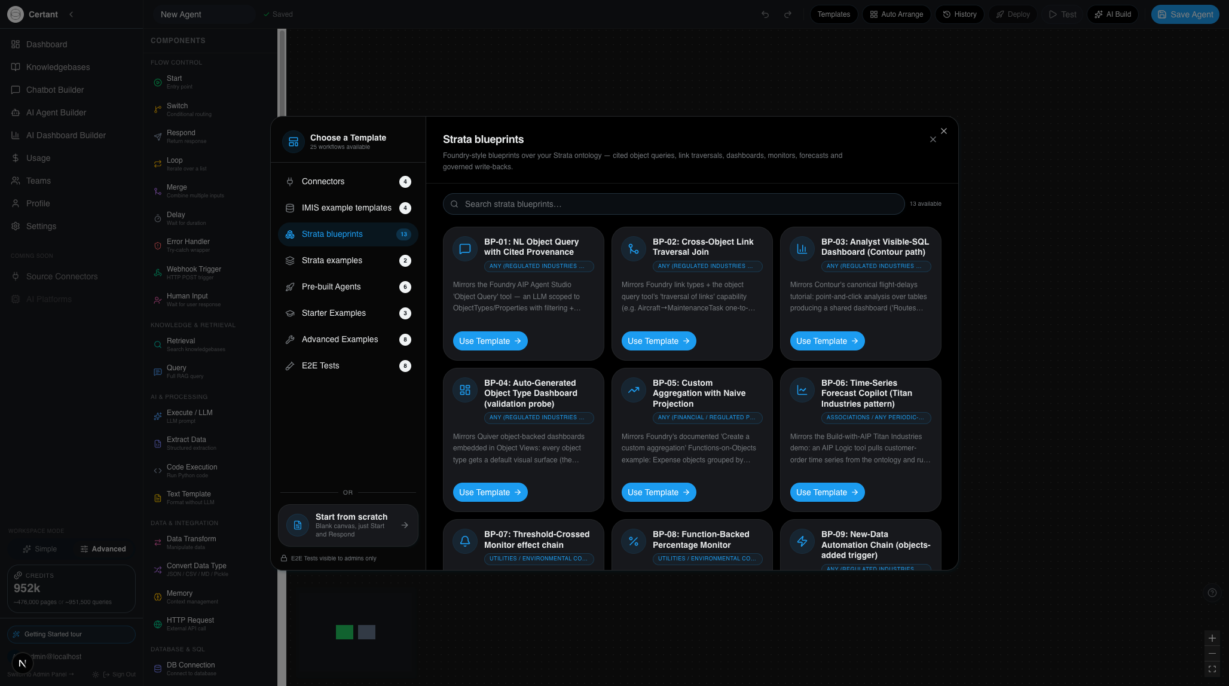
Task: Click Auto Arrange
Action: pyautogui.click(x=896, y=14)
